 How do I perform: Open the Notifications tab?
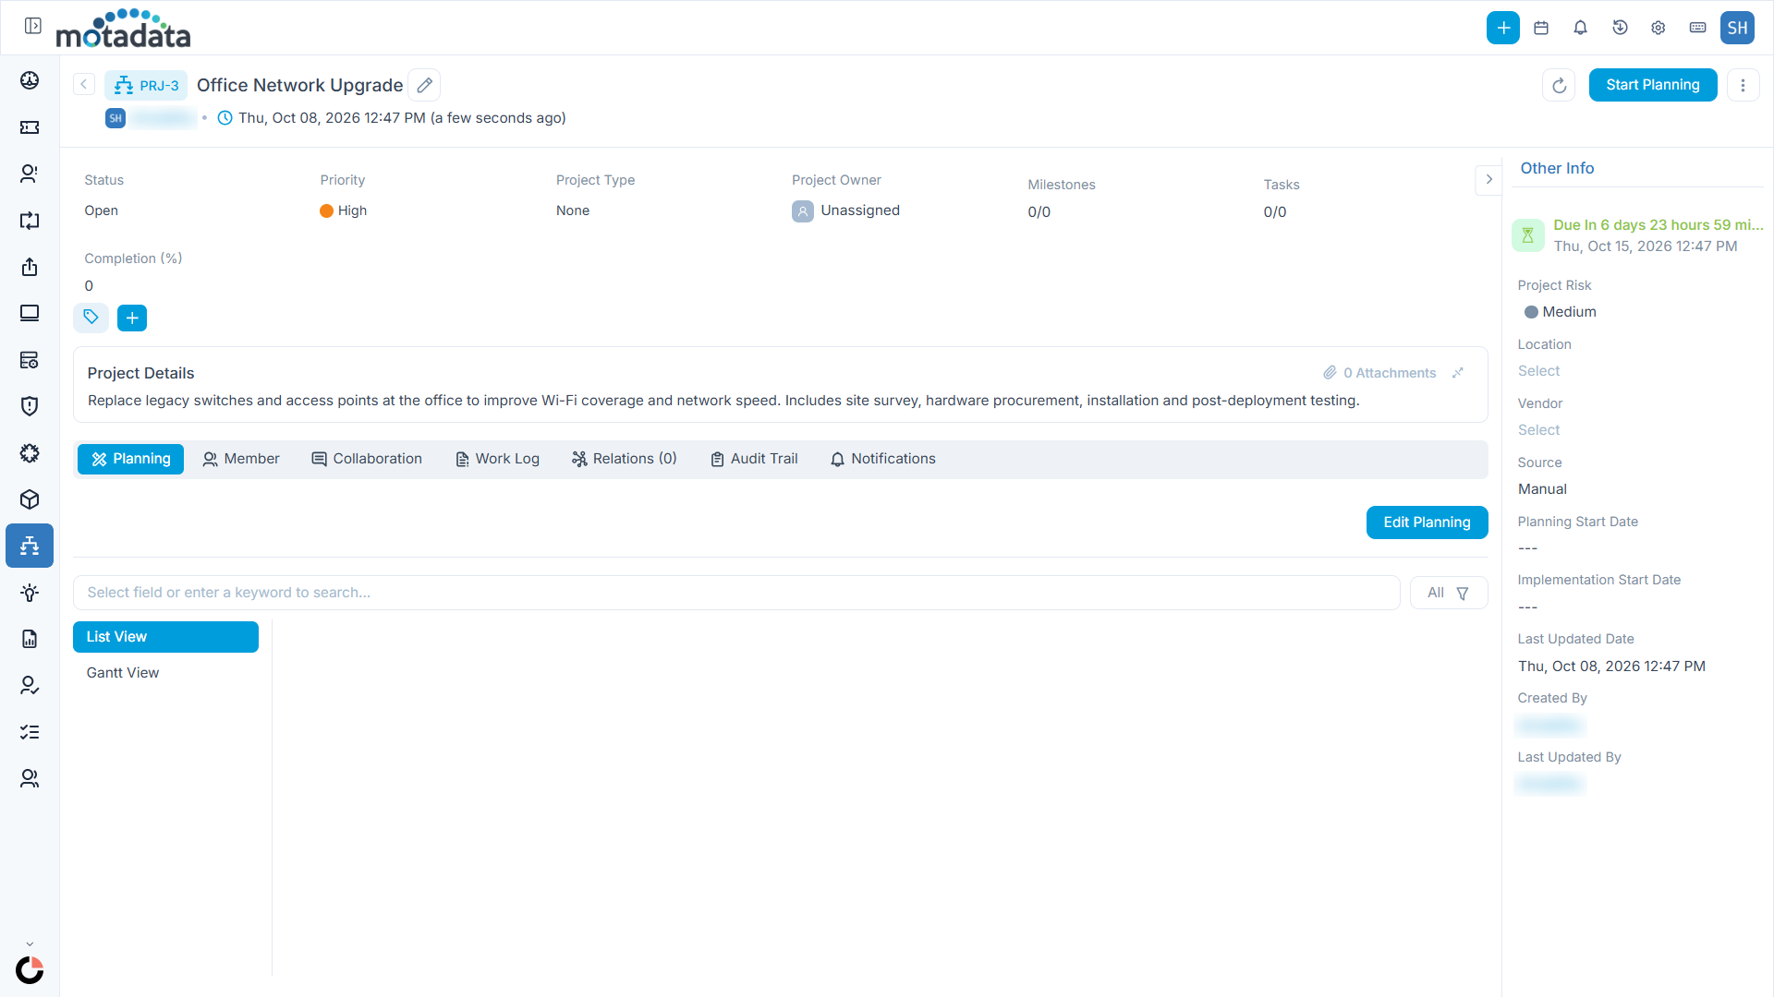point(882,459)
